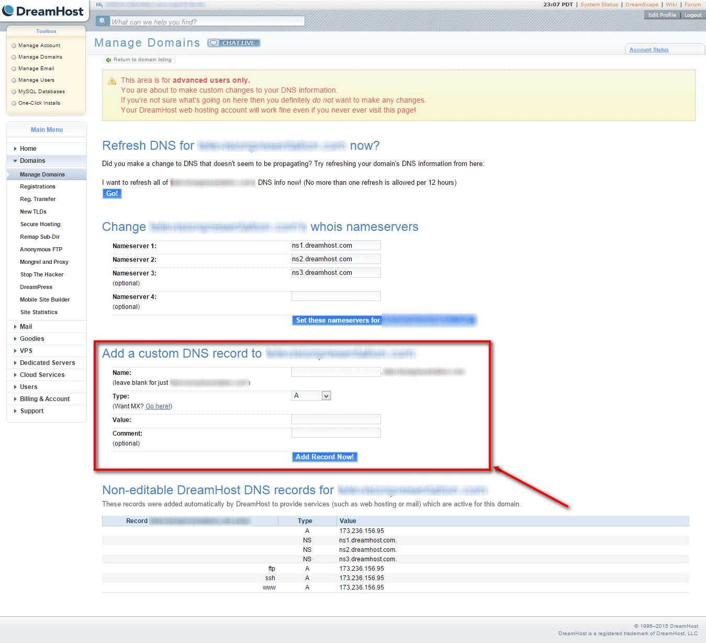Click the Add Record Now! button

point(324,457)
